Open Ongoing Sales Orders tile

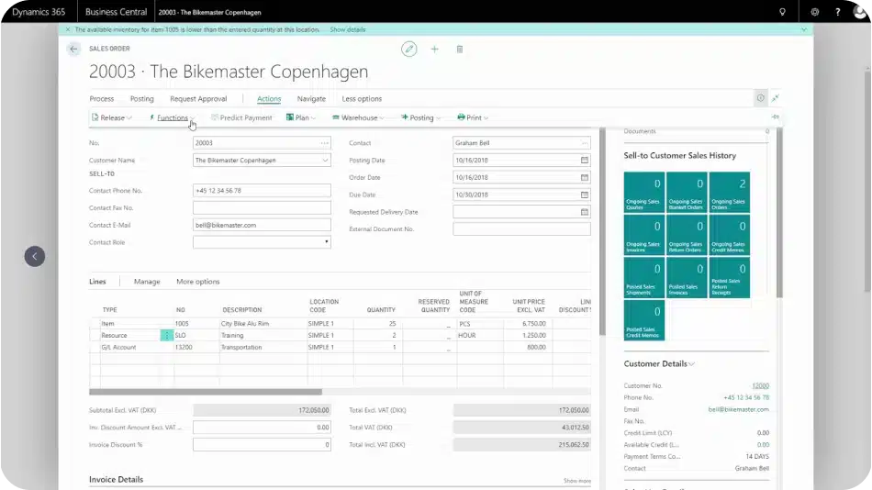point(729,193)
